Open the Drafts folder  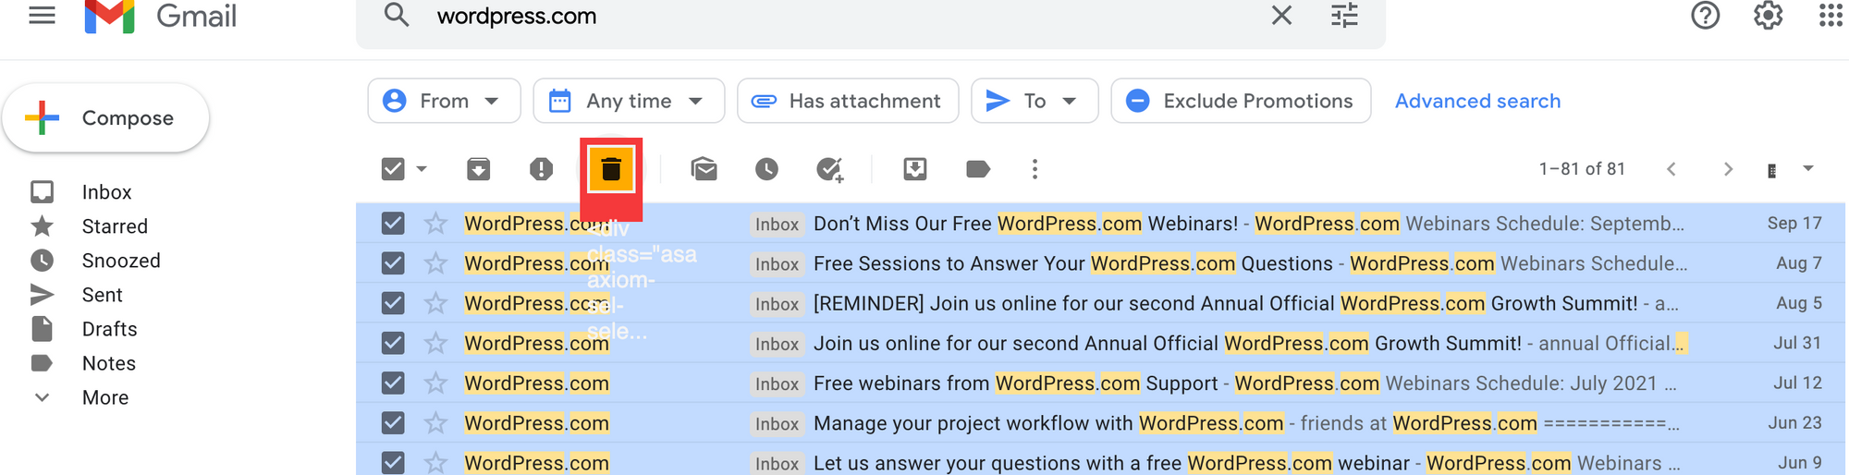point(109,329)
